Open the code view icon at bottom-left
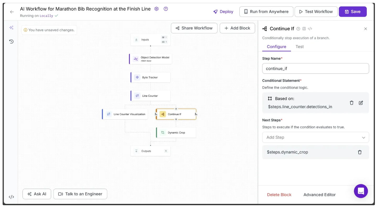377x207 pixels. coord(11,197)
